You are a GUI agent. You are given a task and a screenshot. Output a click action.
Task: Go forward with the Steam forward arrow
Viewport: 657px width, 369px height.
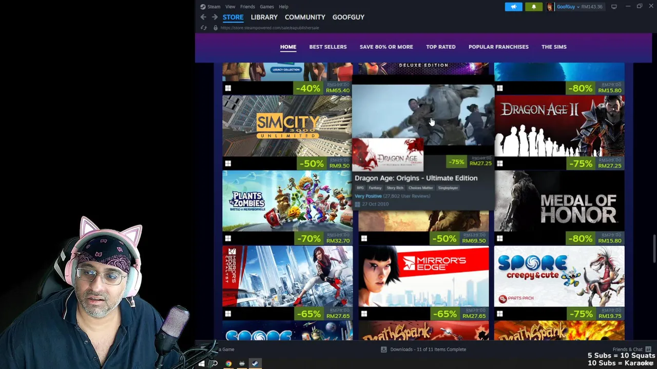215,17
